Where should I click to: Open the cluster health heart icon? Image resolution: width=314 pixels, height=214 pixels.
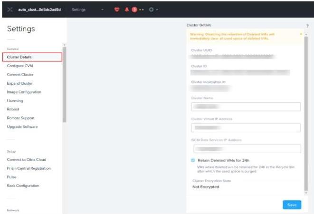pos(117,10)
